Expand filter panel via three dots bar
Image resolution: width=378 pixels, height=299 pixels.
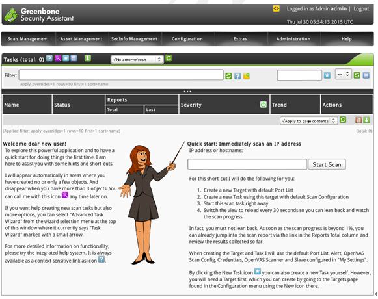click(x=187, y=92)
